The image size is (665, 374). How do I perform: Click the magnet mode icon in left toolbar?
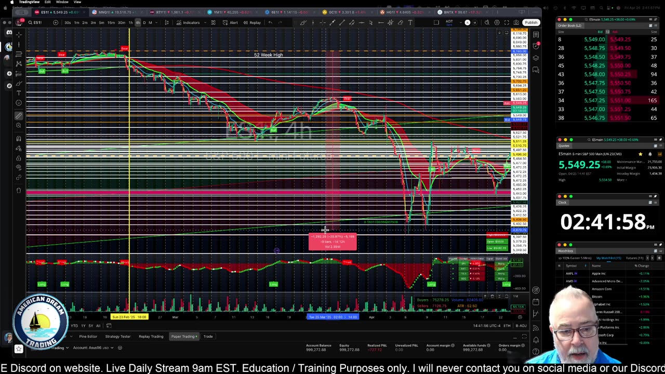click(x=19, y=139)
